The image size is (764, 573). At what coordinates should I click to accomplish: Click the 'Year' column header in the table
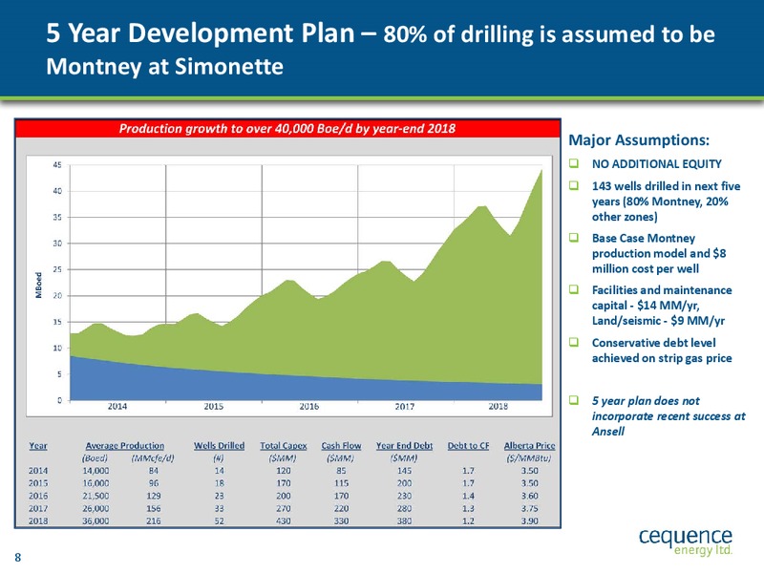coord(38,446)
